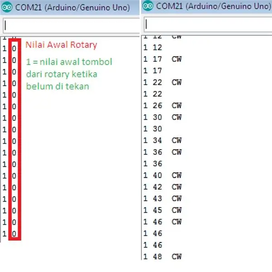Click the '1 46 CW' serial line
Screen dimensions: 272x272
[163, 222]
